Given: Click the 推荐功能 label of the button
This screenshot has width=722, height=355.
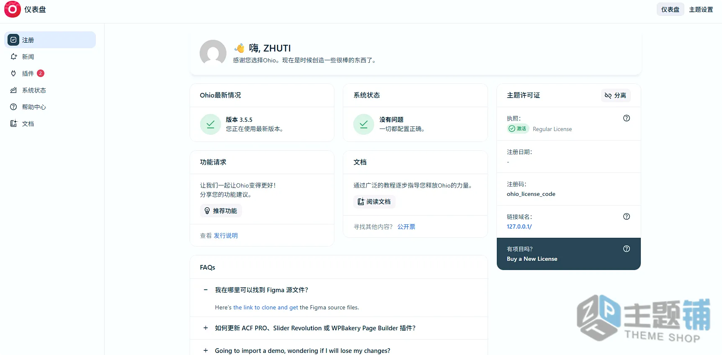Looking at the screenshot, I should (x=225, y=211).
